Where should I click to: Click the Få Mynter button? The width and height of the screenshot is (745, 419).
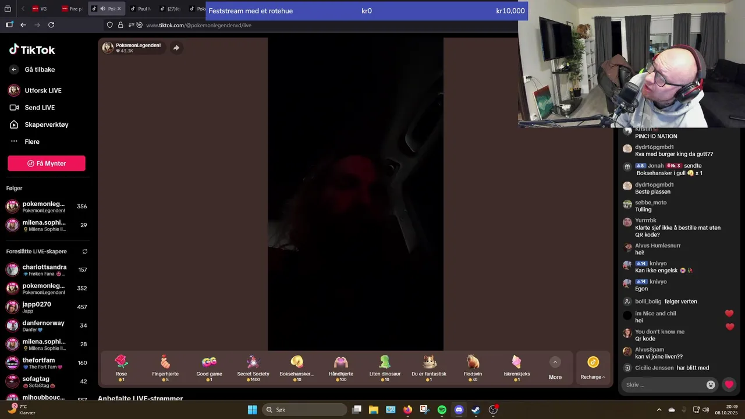pos(47,164)
